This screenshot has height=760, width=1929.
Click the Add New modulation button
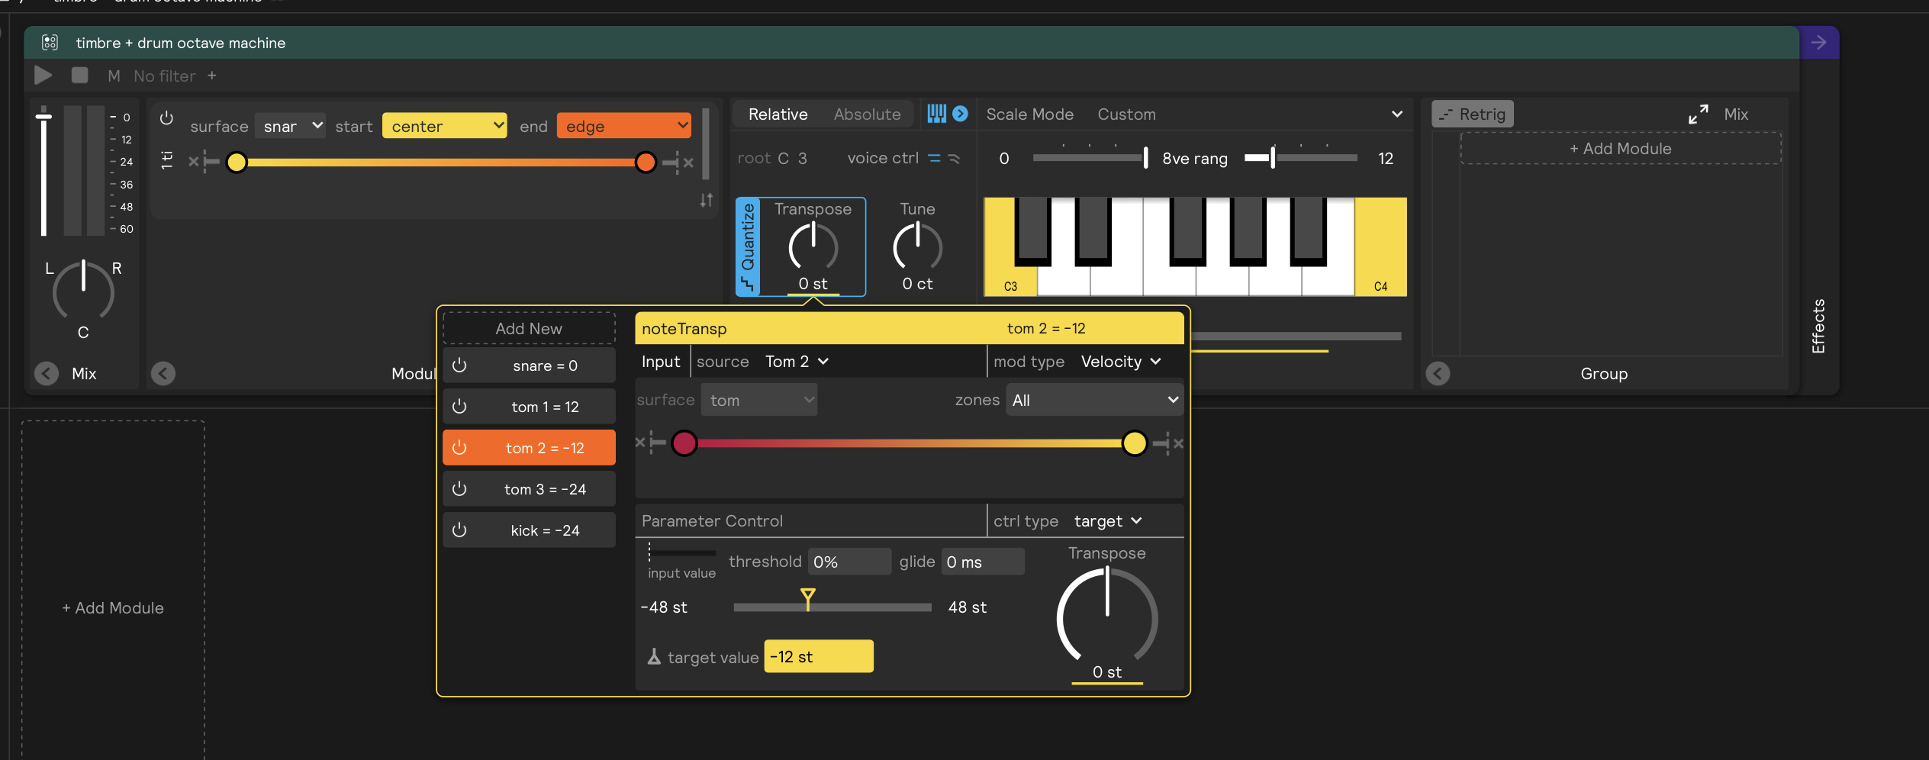pos(529,329)
